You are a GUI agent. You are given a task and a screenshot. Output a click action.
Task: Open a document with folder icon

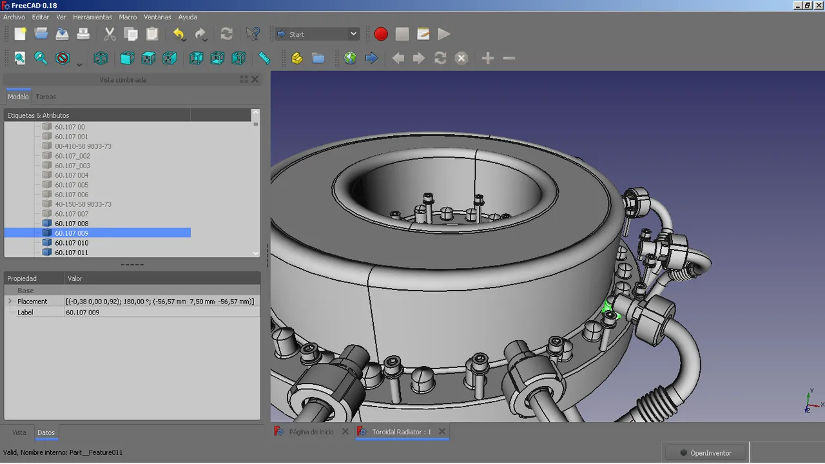click(x=41, y=34)
